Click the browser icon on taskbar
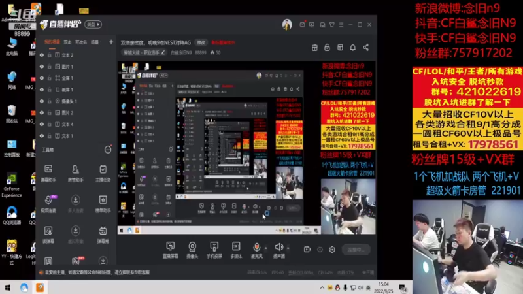 pyautogui.click(x=24, y=287)
